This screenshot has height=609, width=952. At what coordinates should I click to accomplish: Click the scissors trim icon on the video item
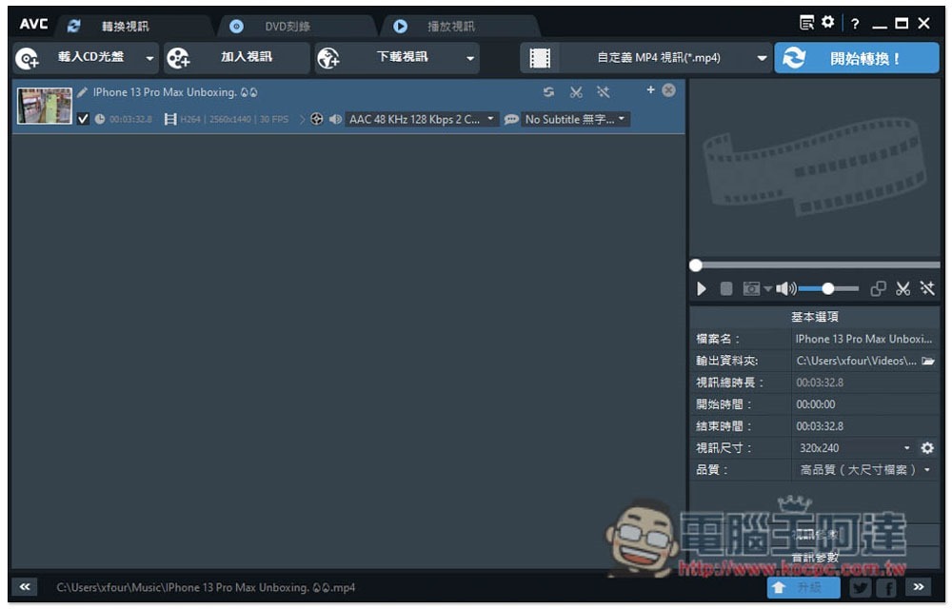point(576,92)
